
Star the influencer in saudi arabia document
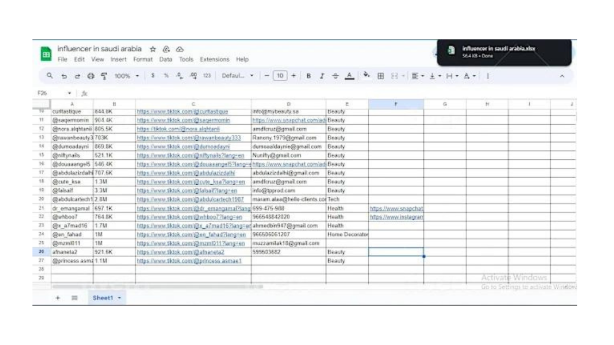[x=153, y=49]
